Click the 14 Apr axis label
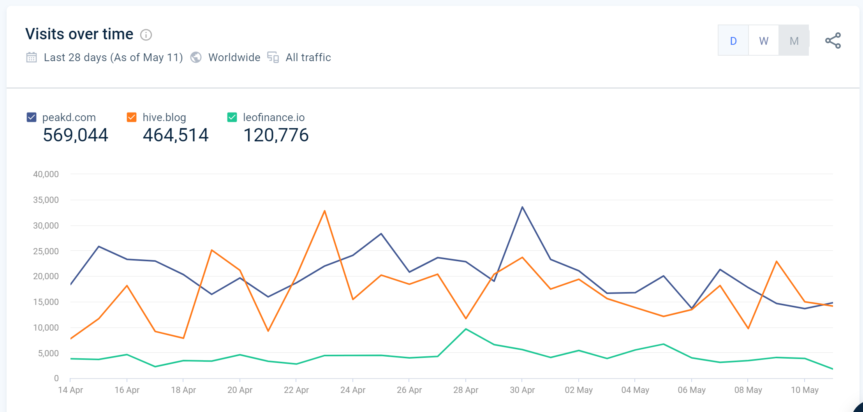 pyautogui.click(x=70, y=390)
